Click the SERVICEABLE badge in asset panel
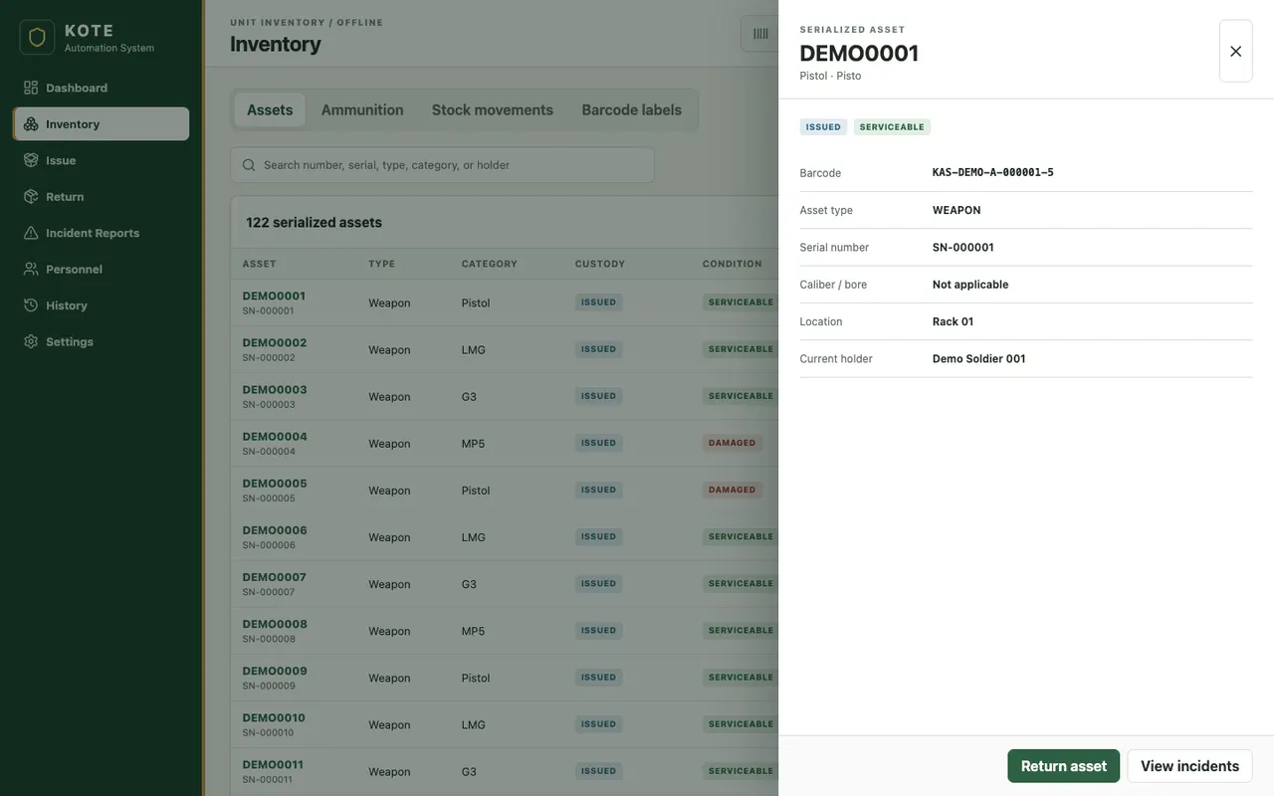 tap(892, 127)
